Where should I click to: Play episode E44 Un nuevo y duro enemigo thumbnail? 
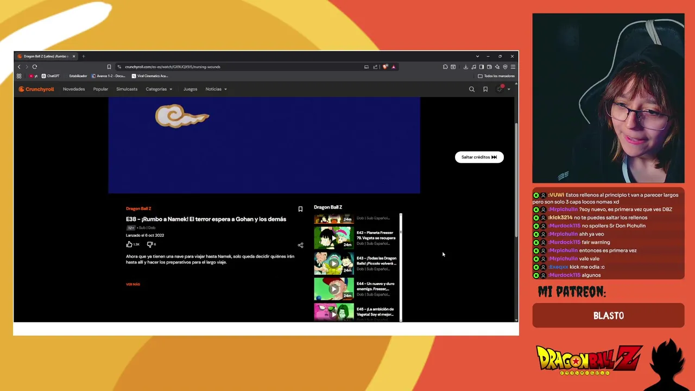pyautogui.click(x=334, y=289)
